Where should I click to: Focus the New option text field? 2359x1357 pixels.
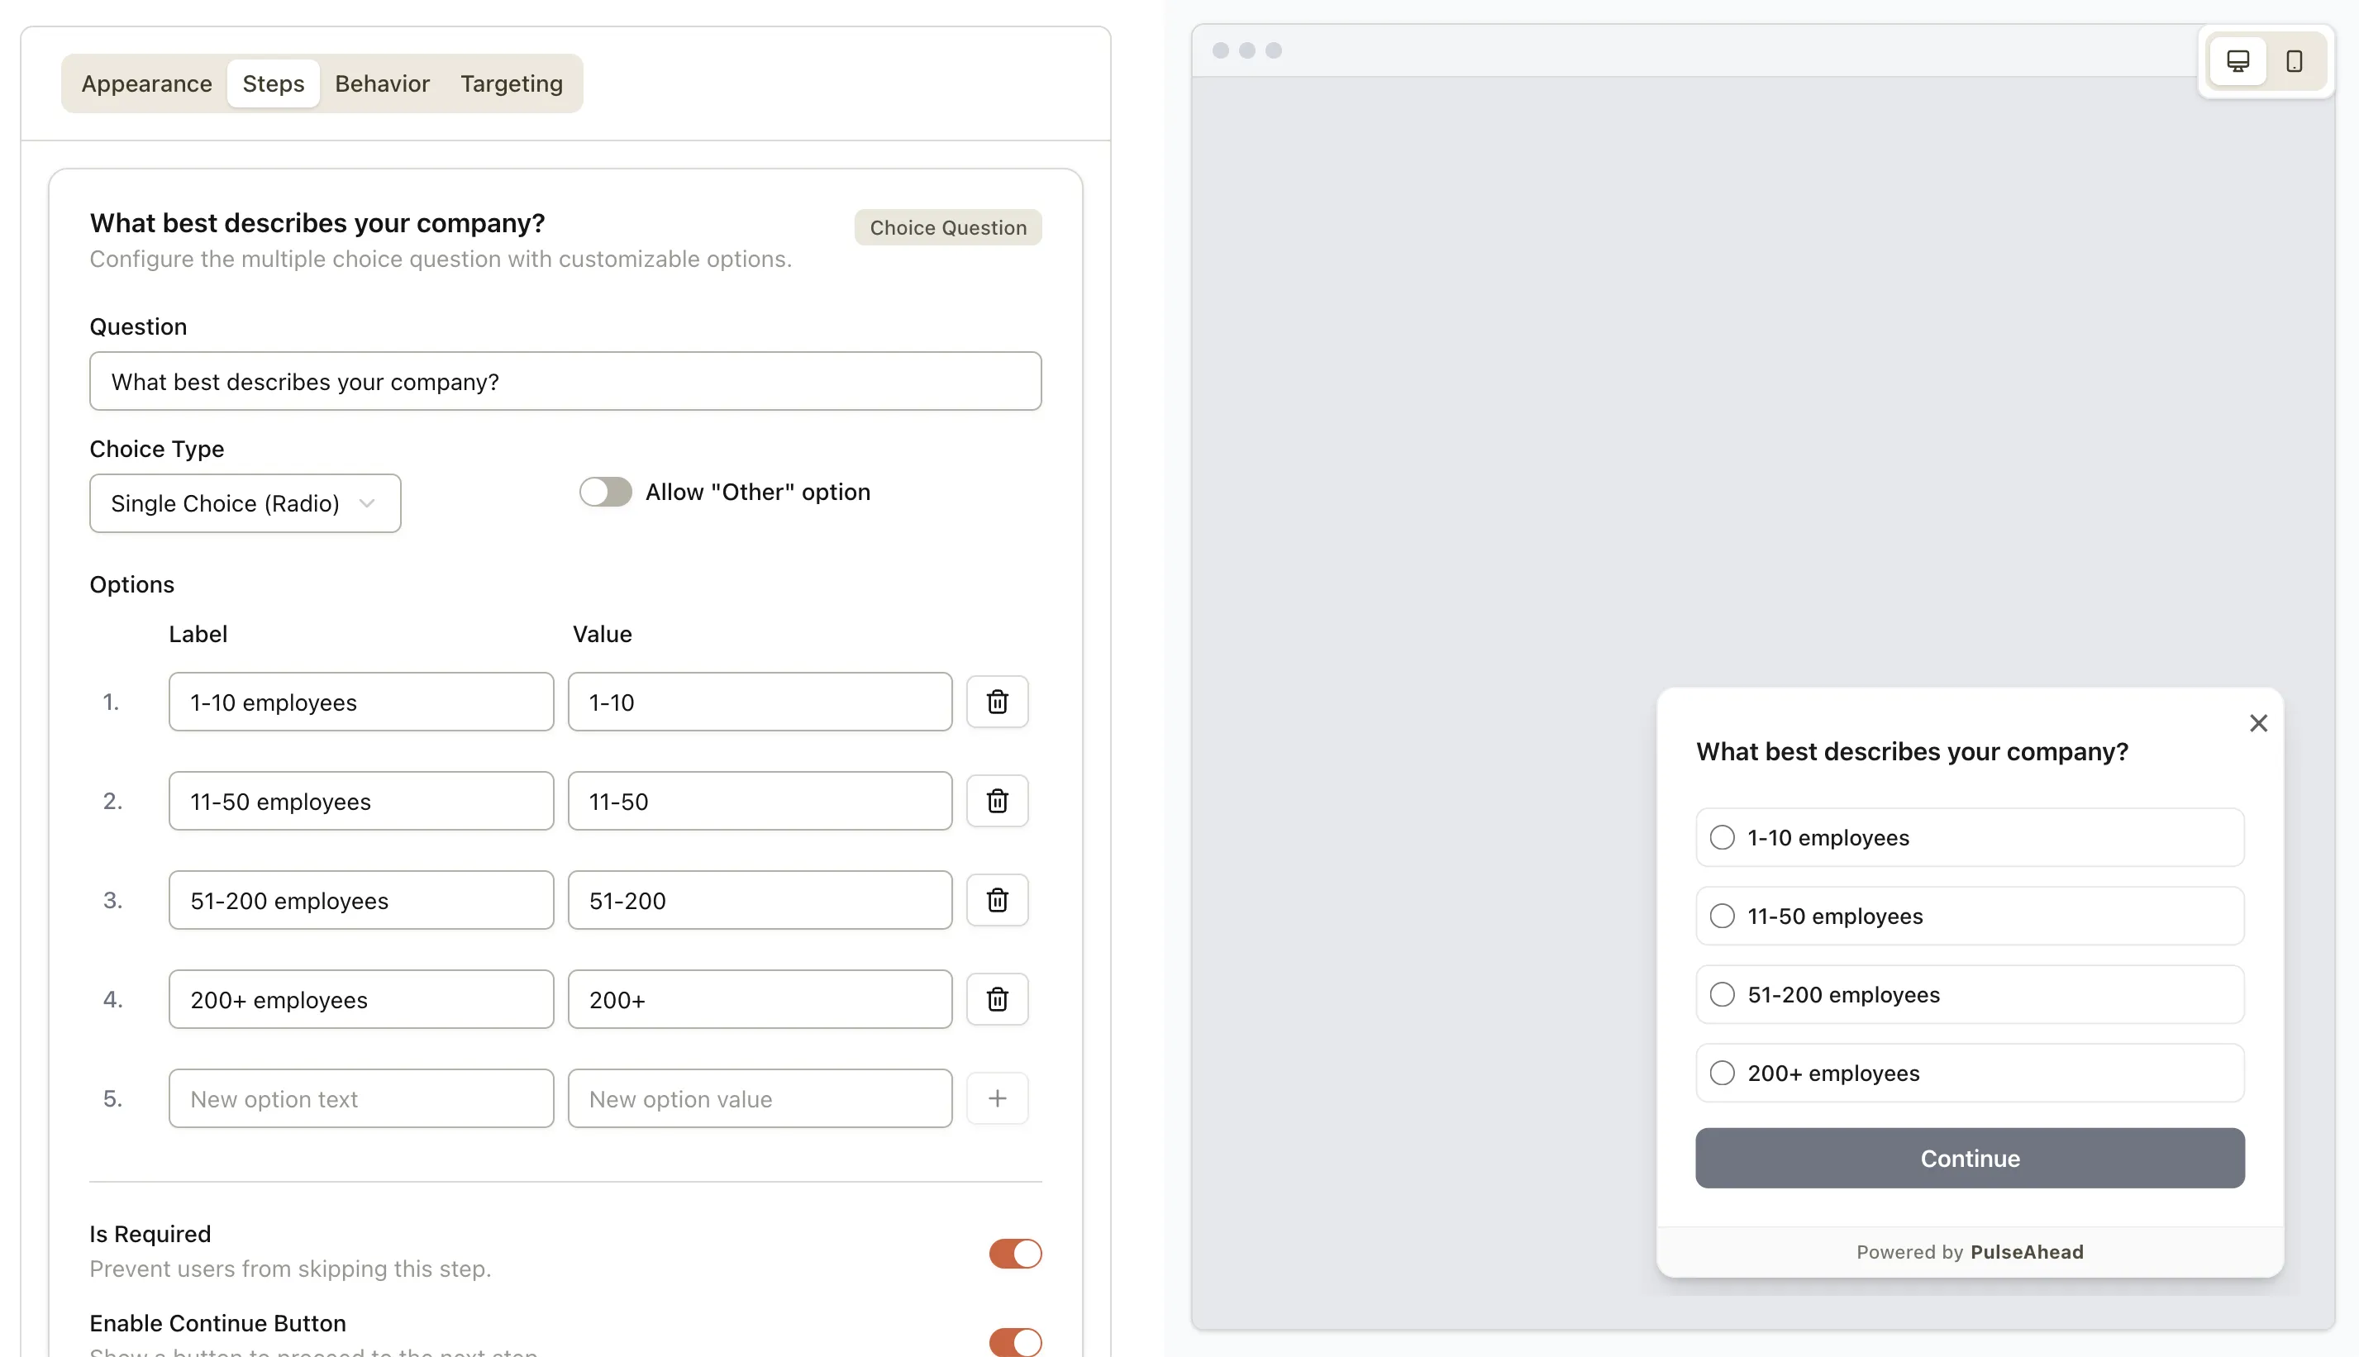click(x=360, y=1098)
